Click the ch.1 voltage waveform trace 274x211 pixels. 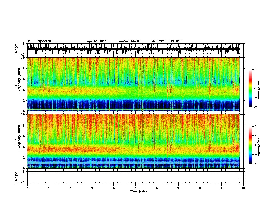click(133, 49)
